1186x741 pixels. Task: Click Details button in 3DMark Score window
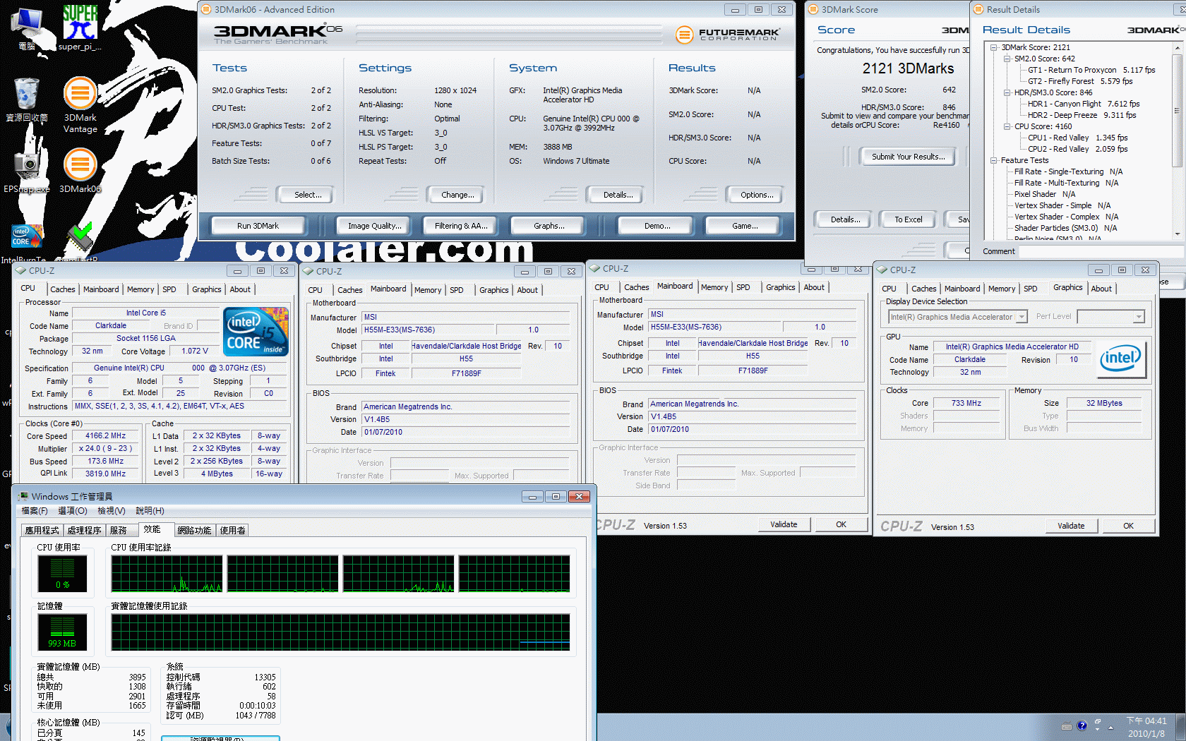(x=845, y=219)
